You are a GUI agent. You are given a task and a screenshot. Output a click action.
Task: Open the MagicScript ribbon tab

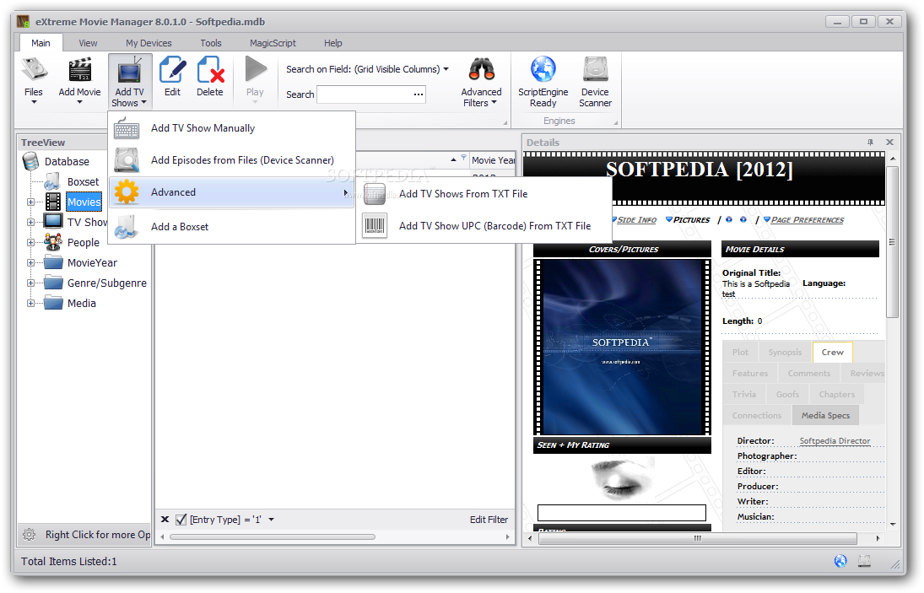pyautogui.click(x=273, y=43)
